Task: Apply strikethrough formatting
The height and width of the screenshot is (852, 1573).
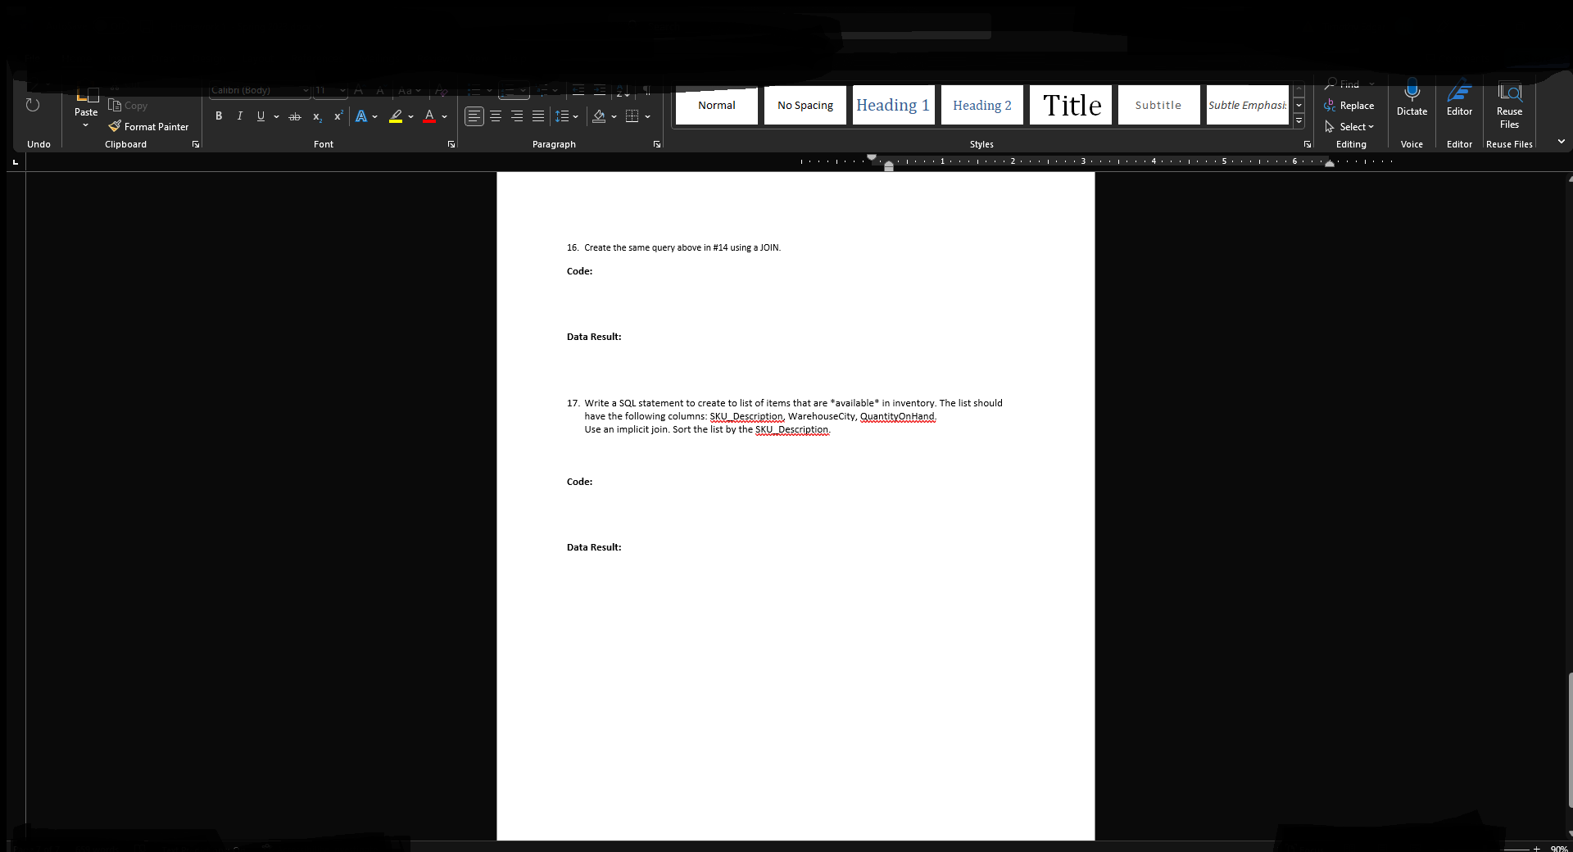Action: (x=295, y=116)
